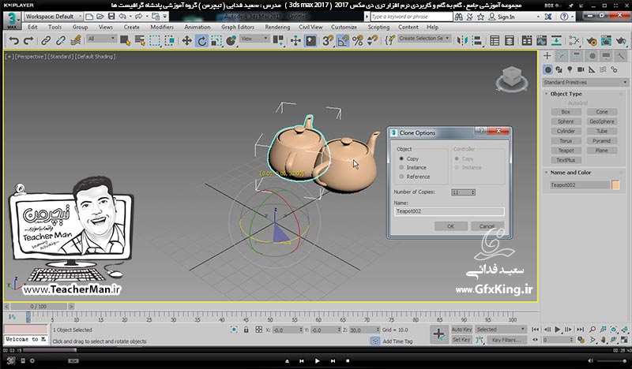Open the View reference coordinate dropdown
632x369 pixels.
(x=254, y=39)
